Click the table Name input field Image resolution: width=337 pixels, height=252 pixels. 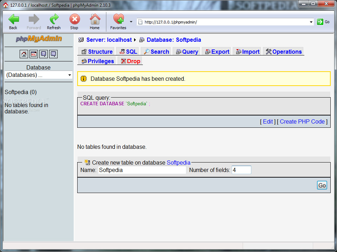pos(142,170)
